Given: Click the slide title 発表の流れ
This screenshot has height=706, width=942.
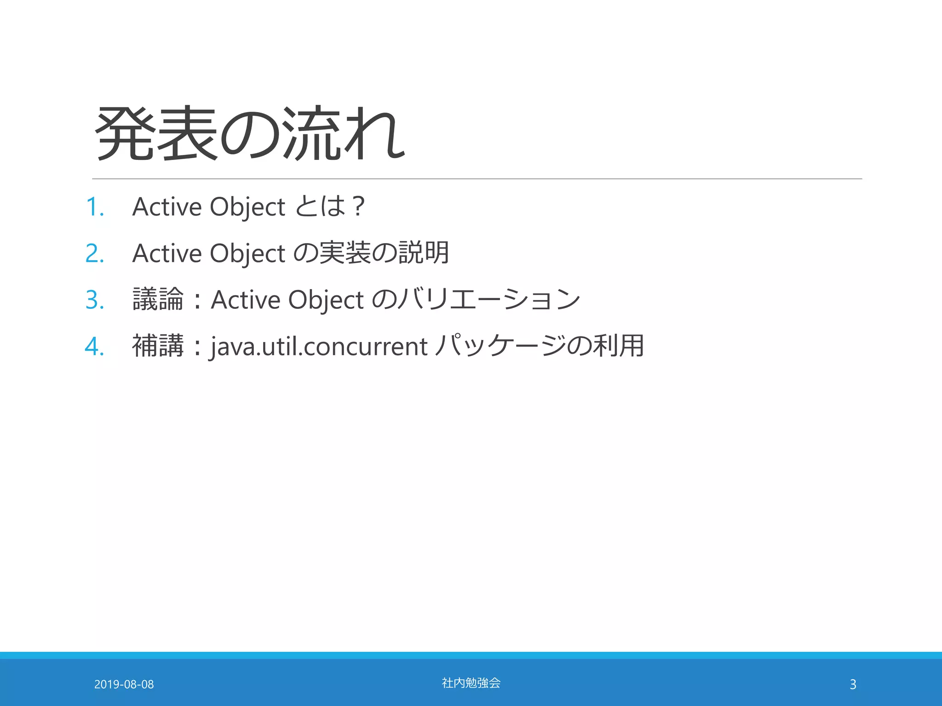Looking at the screenshot, I should [250, 133].
